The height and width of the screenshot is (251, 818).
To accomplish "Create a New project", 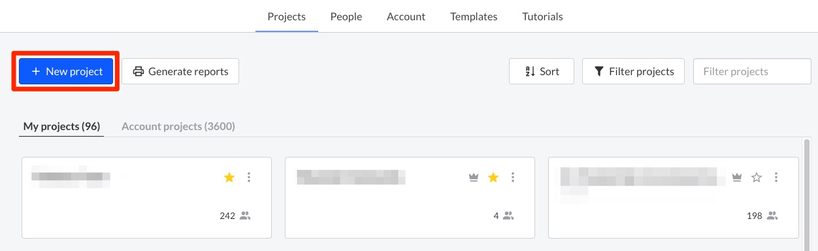I will click(66, 71).
